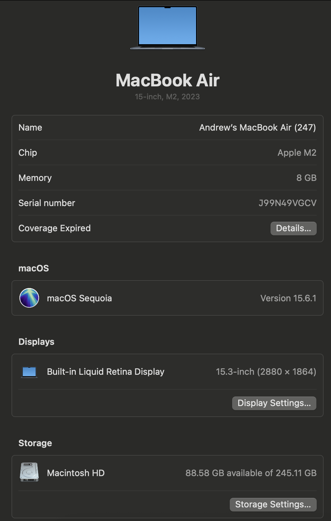Click the Built-in Liquid Retina Display label
Screen dimensions: 331x521
point(105,372)
